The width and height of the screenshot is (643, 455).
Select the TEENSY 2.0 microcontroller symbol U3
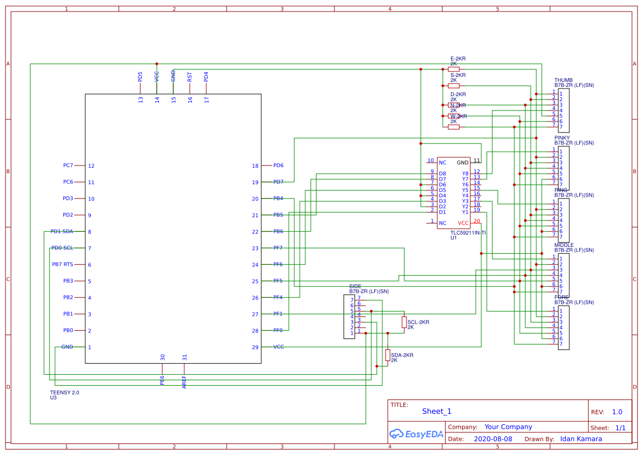point(173,231)
